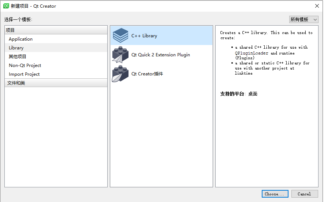Click the C++ Library stacked books icon
Image resolution: width=324 pixels, height=202 pixels.
click(120, 35)
